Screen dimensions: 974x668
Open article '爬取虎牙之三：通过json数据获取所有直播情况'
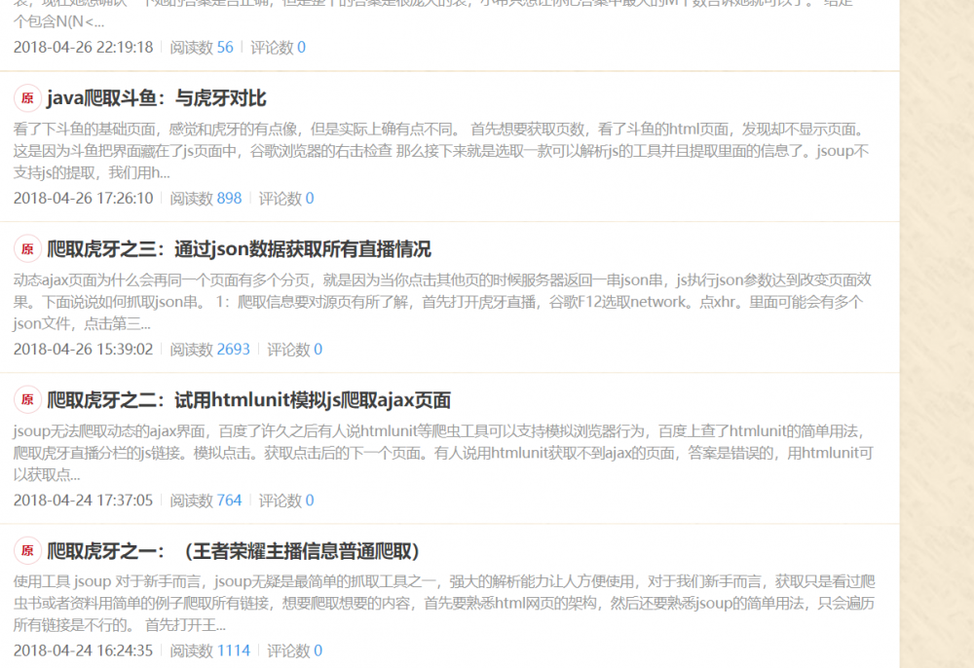240,249
